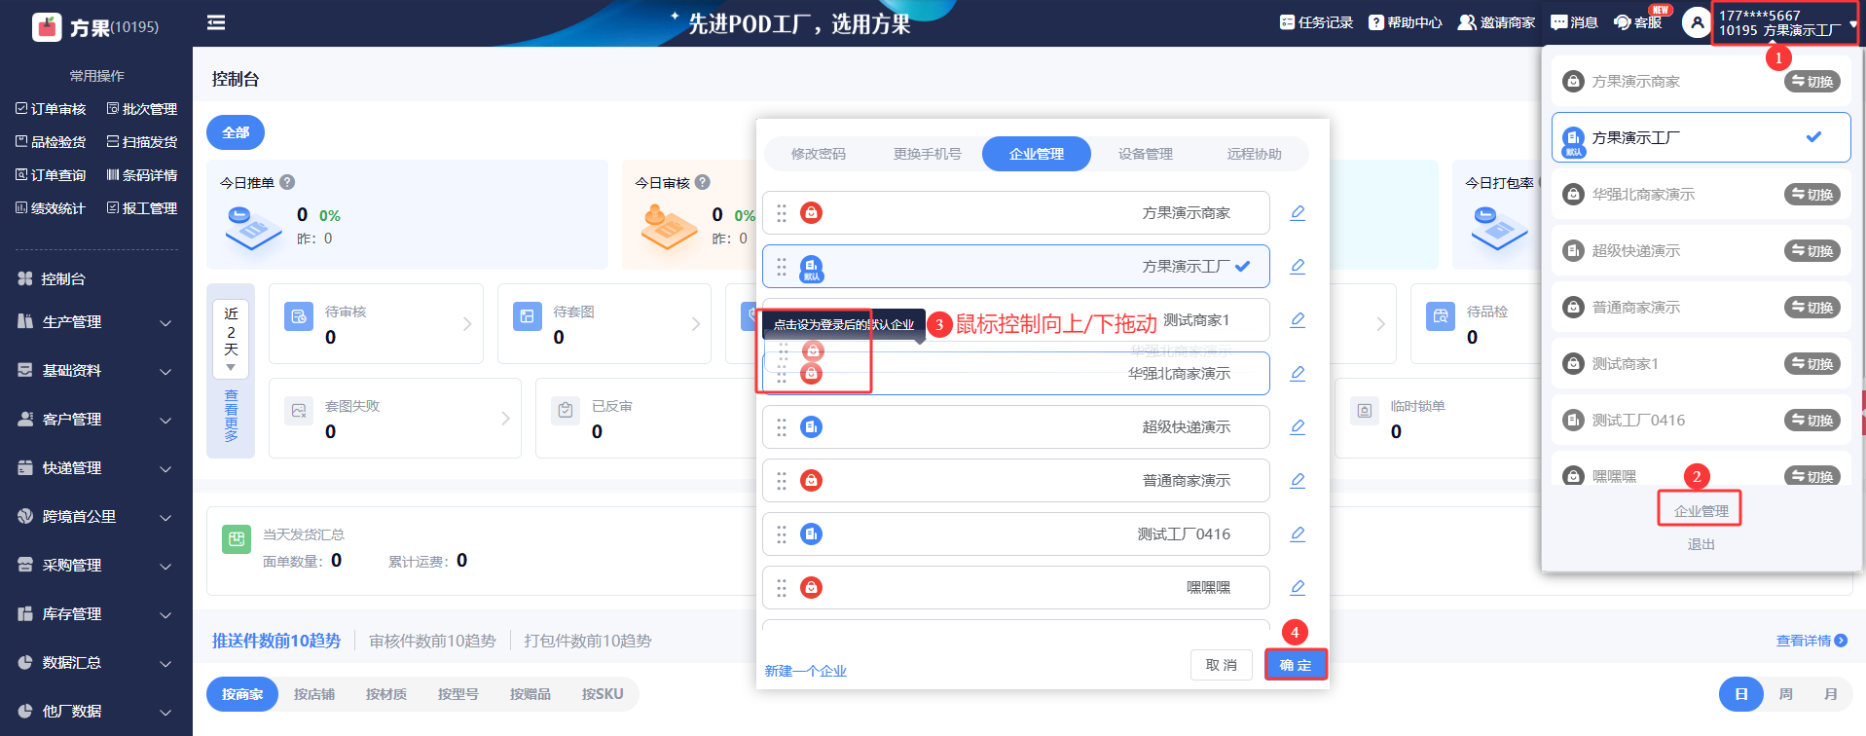Image resolution: width=1866 pixels, height=736 pixels.
Task: Open the 近2天 date range dropdown
Action: [x=231, y=339]
